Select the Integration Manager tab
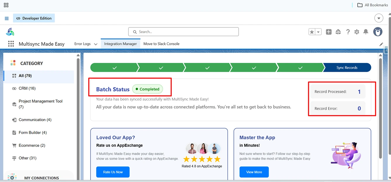The height and width of the screenshot is (182, 391). 120,44
